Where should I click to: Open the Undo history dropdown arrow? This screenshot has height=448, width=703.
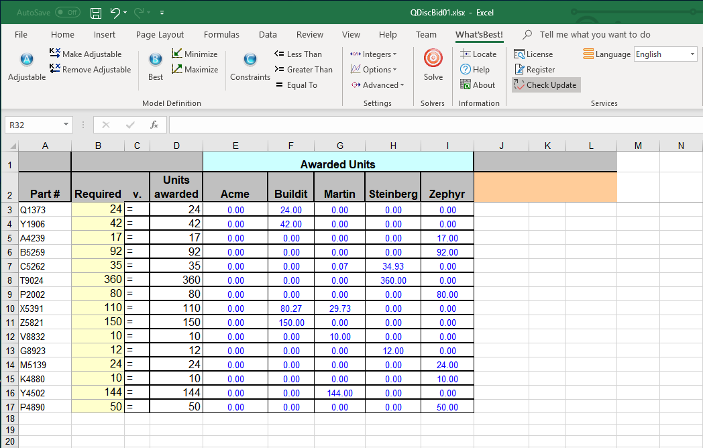coord(125,13)
